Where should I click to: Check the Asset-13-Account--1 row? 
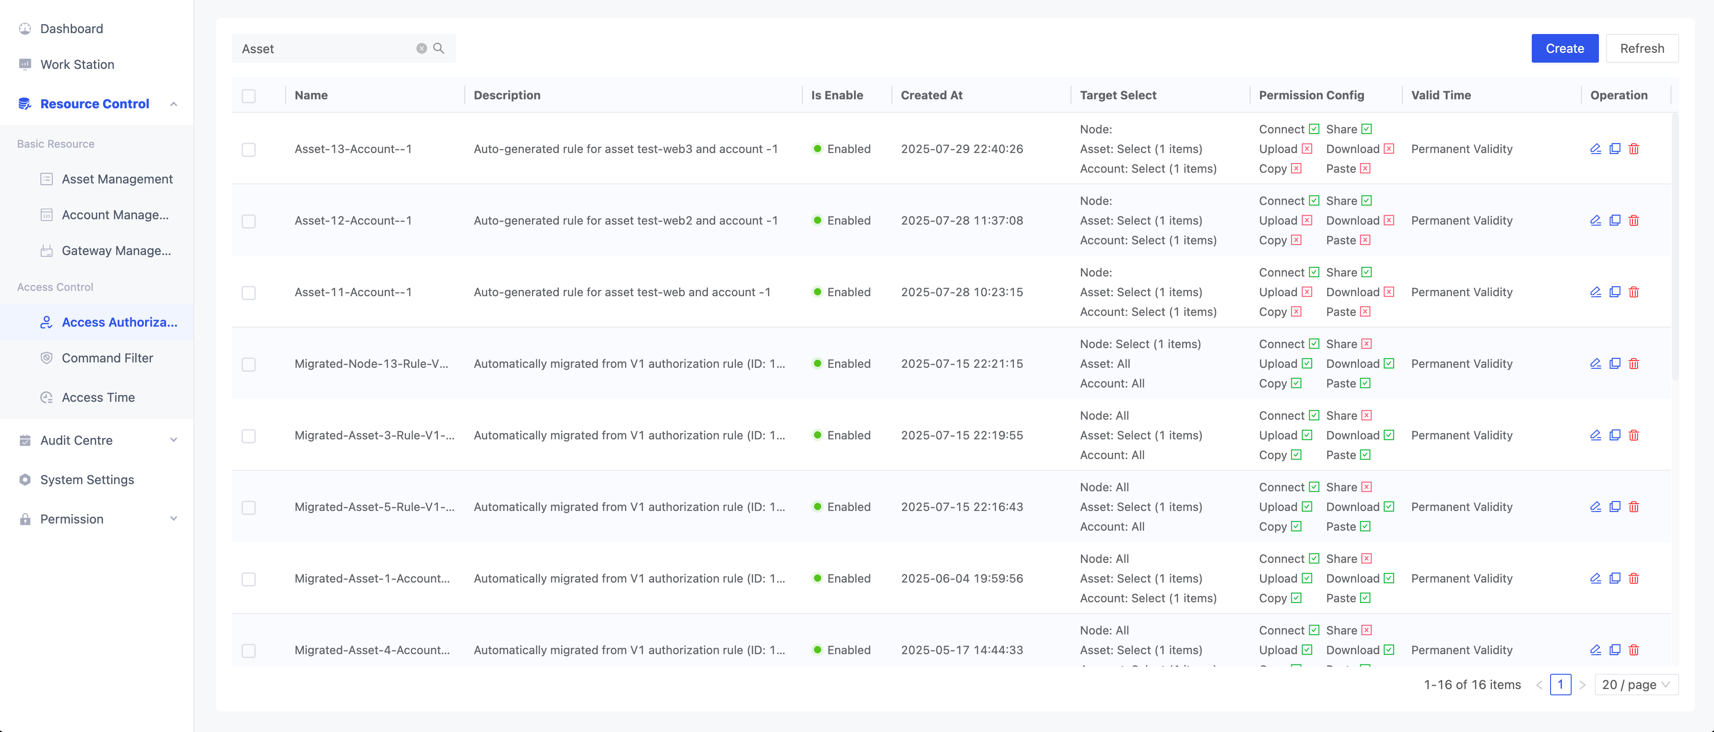[x=249, y=149]
